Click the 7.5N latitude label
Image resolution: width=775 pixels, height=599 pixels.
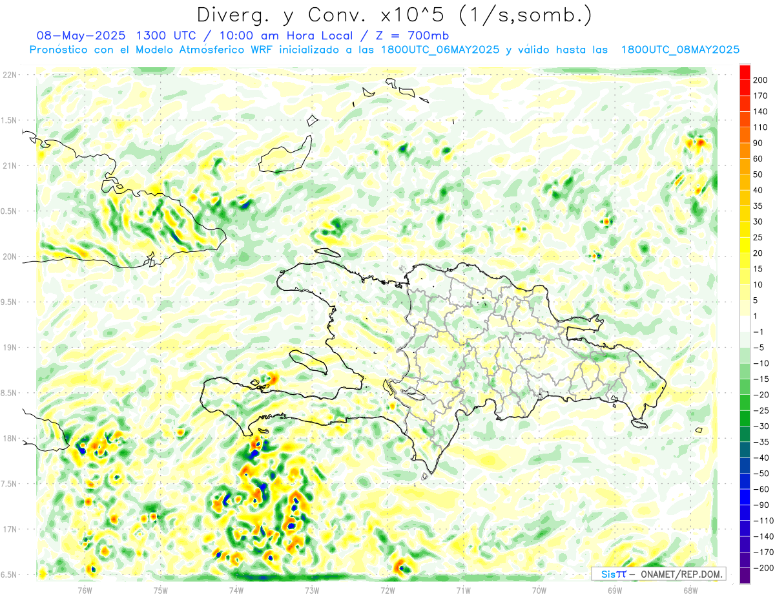(x=9, y=484)
